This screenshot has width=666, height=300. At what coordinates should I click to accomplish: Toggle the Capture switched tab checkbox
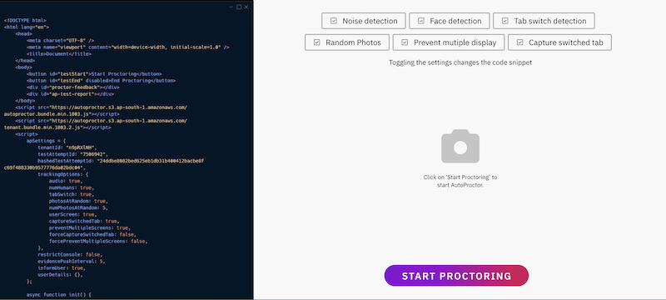coord(519,42)
